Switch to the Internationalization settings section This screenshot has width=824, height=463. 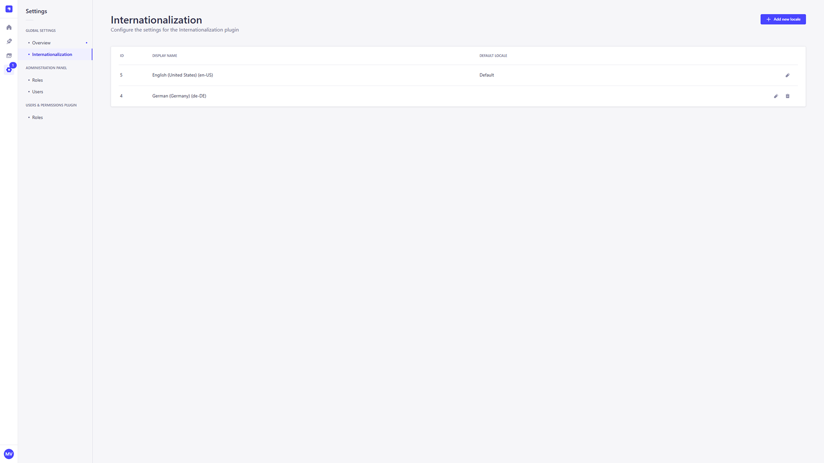pos(52,54)
